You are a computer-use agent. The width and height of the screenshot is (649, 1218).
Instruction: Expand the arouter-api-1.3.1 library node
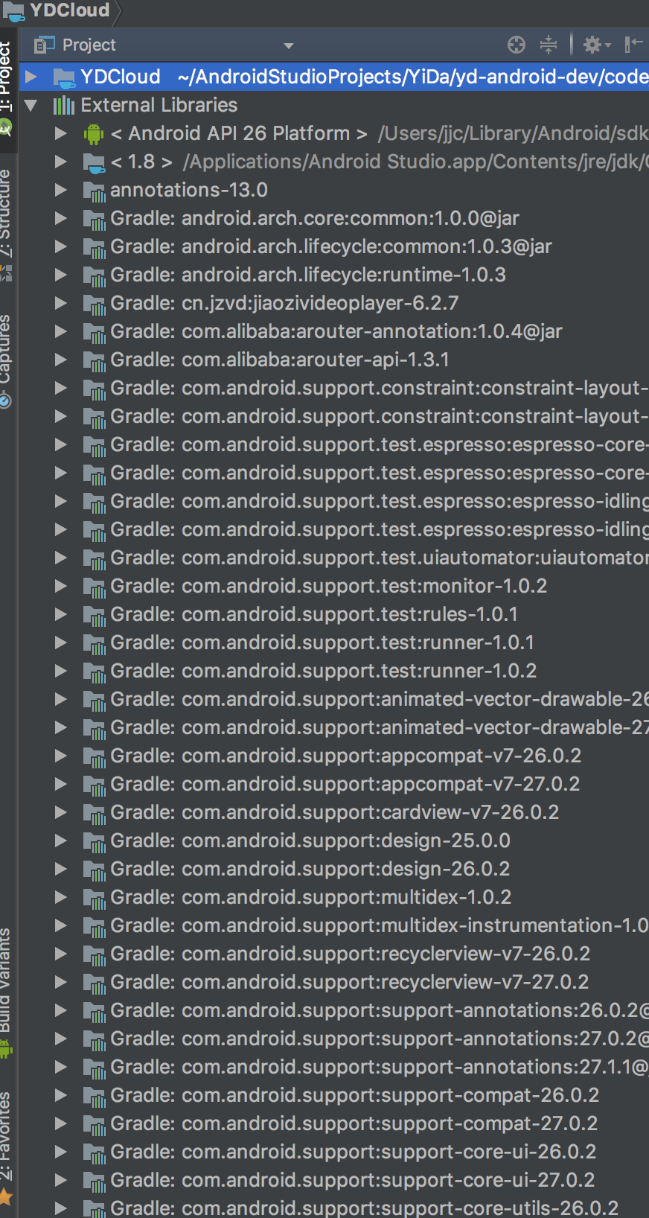tap(61, 360)
